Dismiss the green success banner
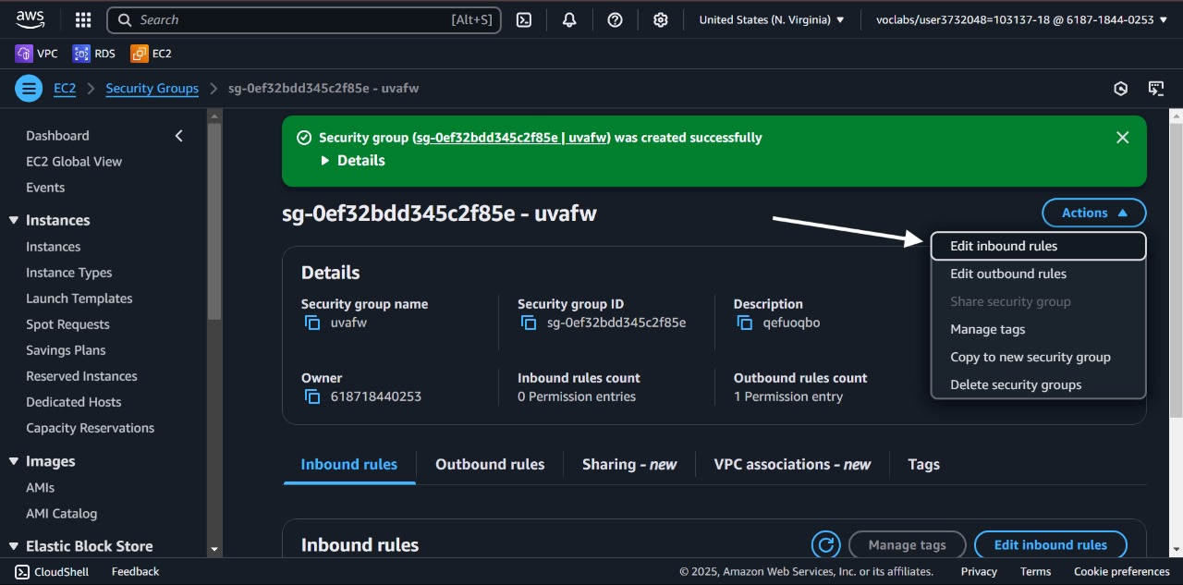 click(1122, 138)
